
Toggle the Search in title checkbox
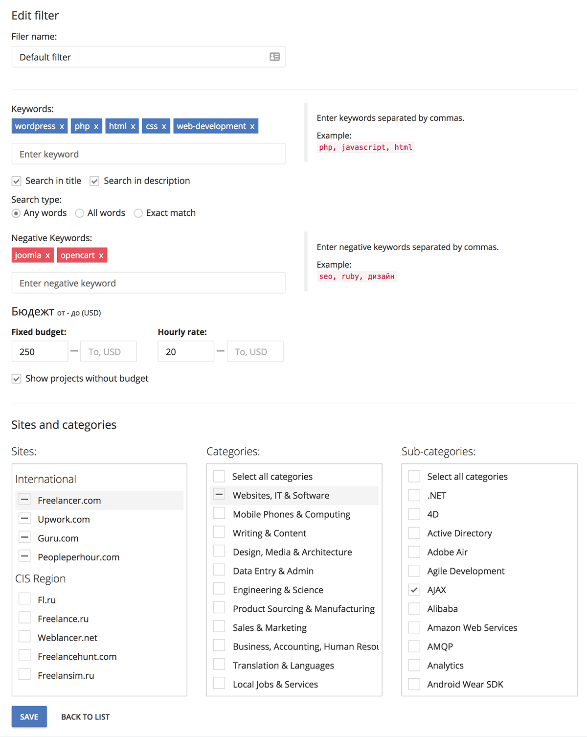pos(17,181)
